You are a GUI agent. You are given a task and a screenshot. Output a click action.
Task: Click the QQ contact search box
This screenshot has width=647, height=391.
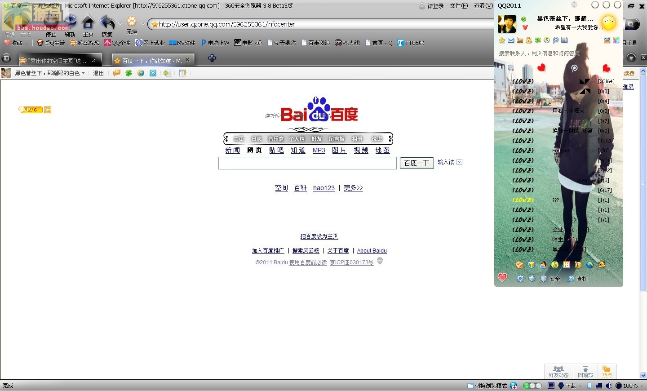point(558,53)
